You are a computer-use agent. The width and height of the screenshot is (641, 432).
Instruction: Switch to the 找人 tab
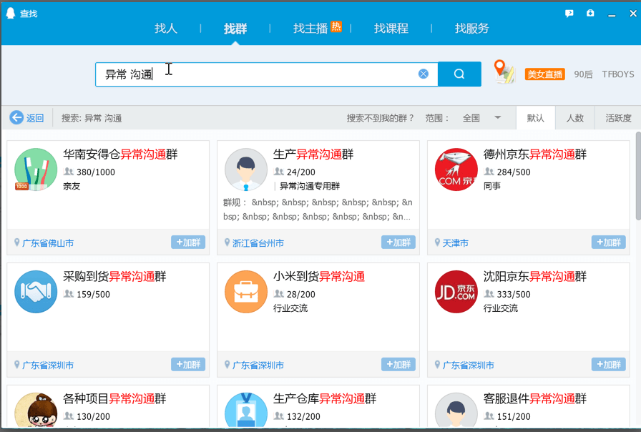[x=166, y=29]
